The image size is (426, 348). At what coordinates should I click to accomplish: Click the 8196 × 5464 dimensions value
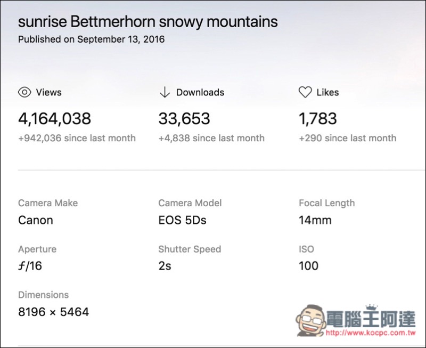coord(54,312)
